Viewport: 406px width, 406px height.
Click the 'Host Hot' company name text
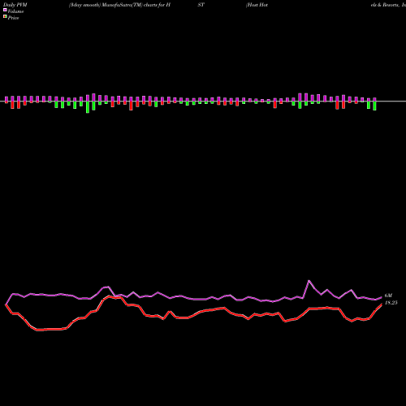point(257,5)
